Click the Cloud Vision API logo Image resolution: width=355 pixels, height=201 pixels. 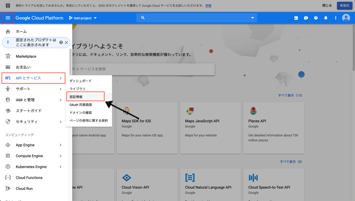coord(127,178)
